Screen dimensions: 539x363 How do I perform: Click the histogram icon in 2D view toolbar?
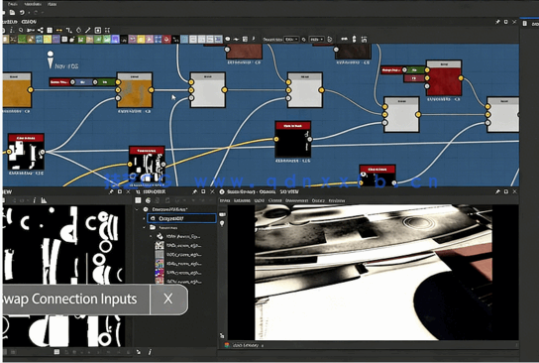tap(44, 200)
